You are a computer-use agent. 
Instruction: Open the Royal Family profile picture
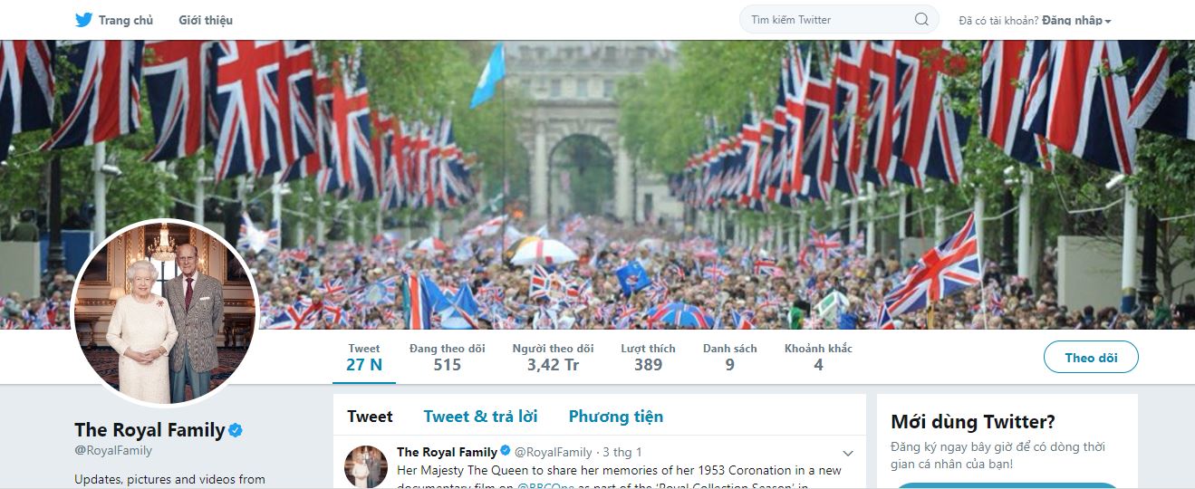[164, 312]
